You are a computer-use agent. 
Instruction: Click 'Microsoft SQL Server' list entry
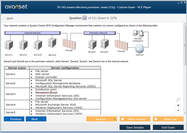click(x=49, y=80)
